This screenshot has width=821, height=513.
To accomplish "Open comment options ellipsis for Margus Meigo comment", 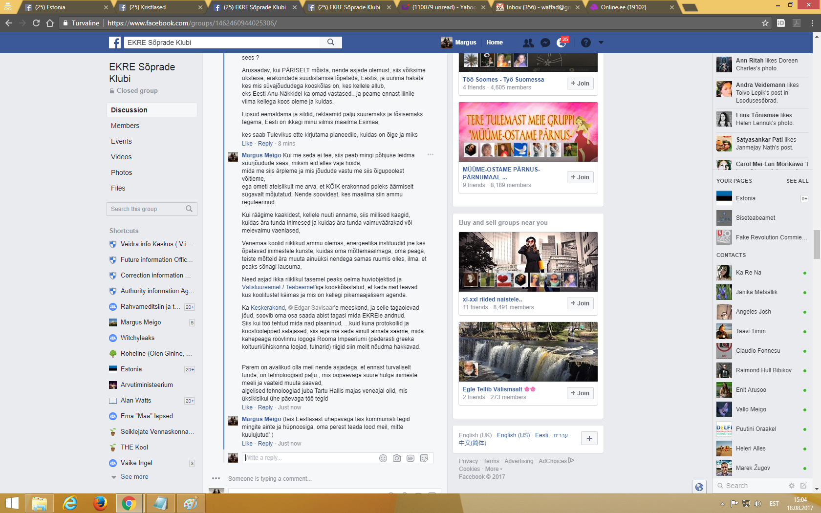I will tap(431, 154).
